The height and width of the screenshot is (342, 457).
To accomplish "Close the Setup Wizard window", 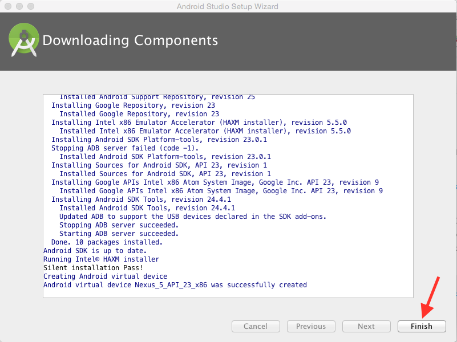I will (x=8, y=6).
